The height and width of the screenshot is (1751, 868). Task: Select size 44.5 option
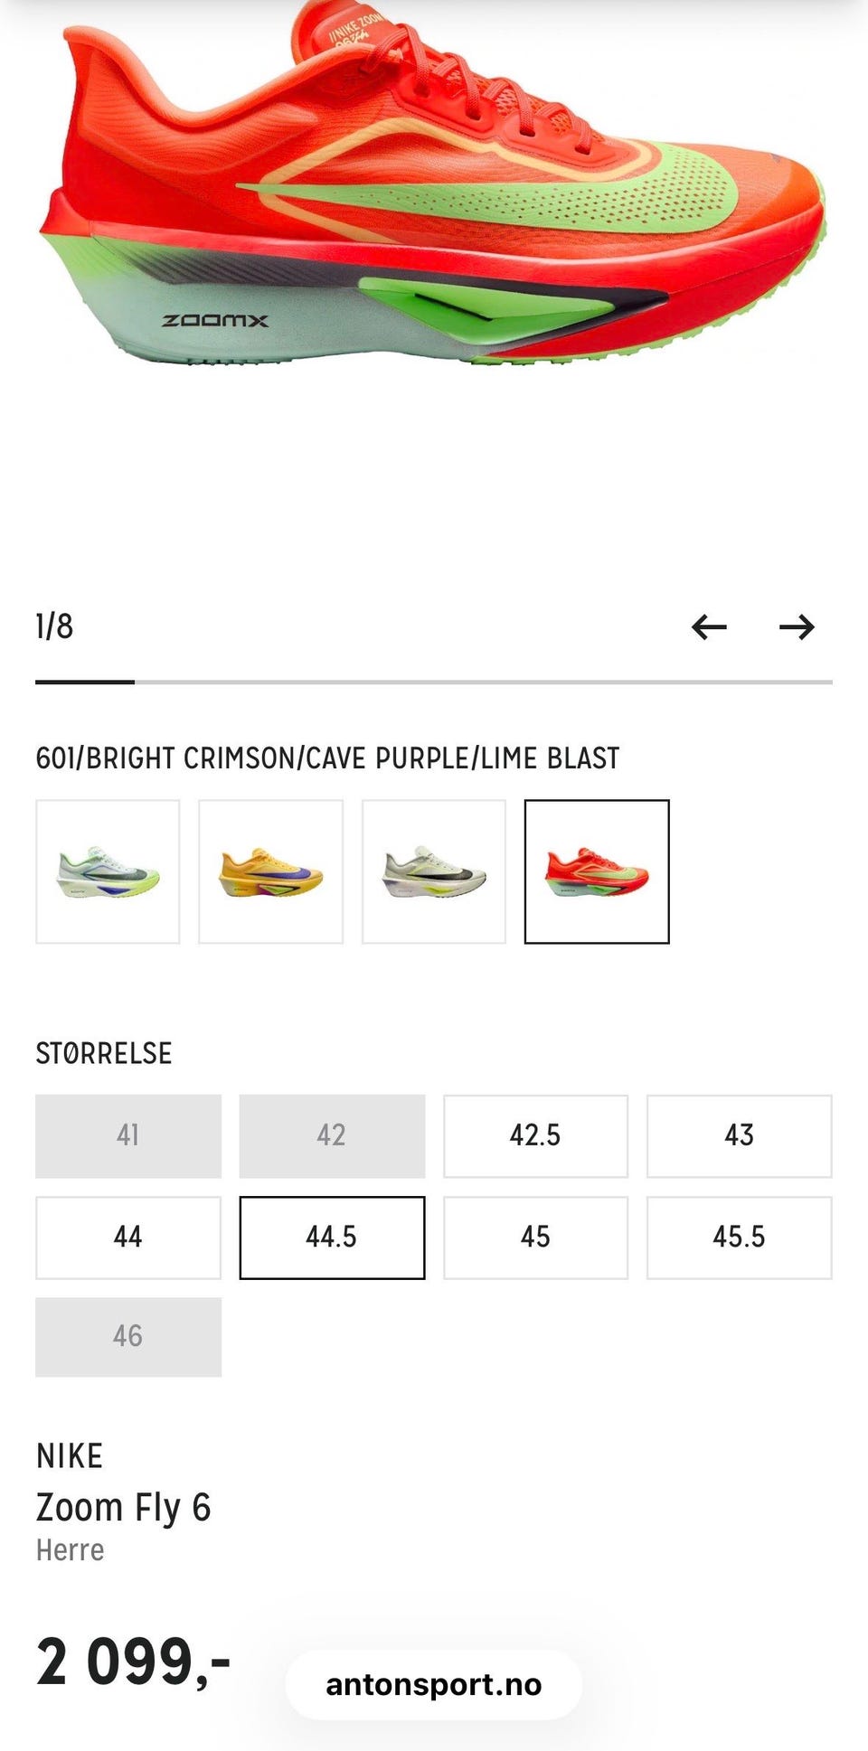click(x=332, y=1238)
